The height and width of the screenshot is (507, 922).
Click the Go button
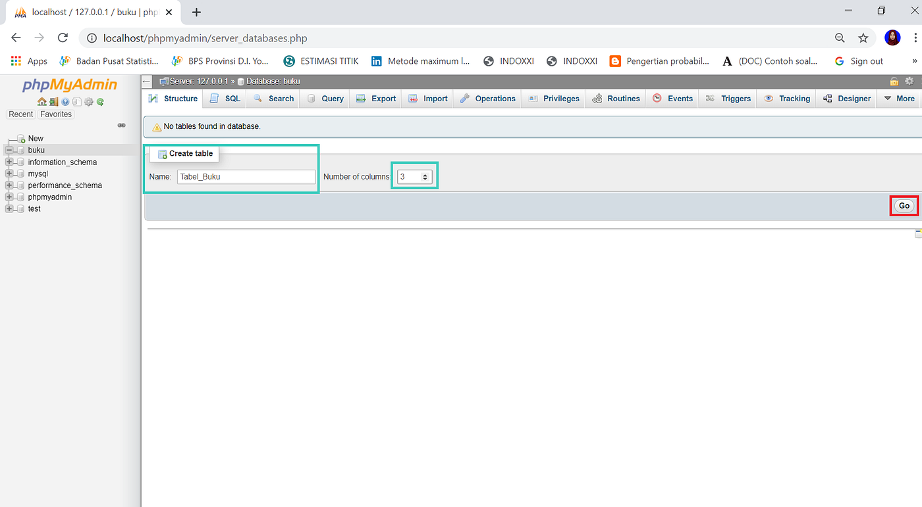[x=904, y=205]
